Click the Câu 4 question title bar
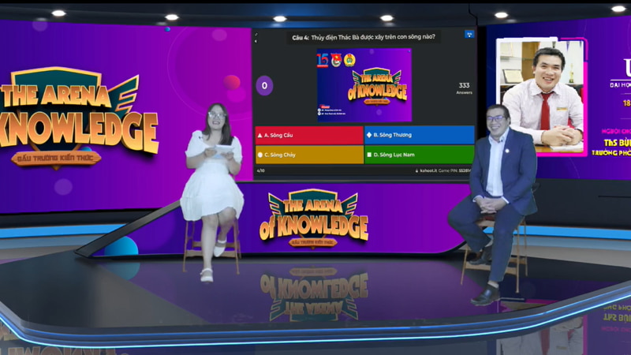This screenshot has height=355, width=631. pyautogui.click(x=364, y=36)
